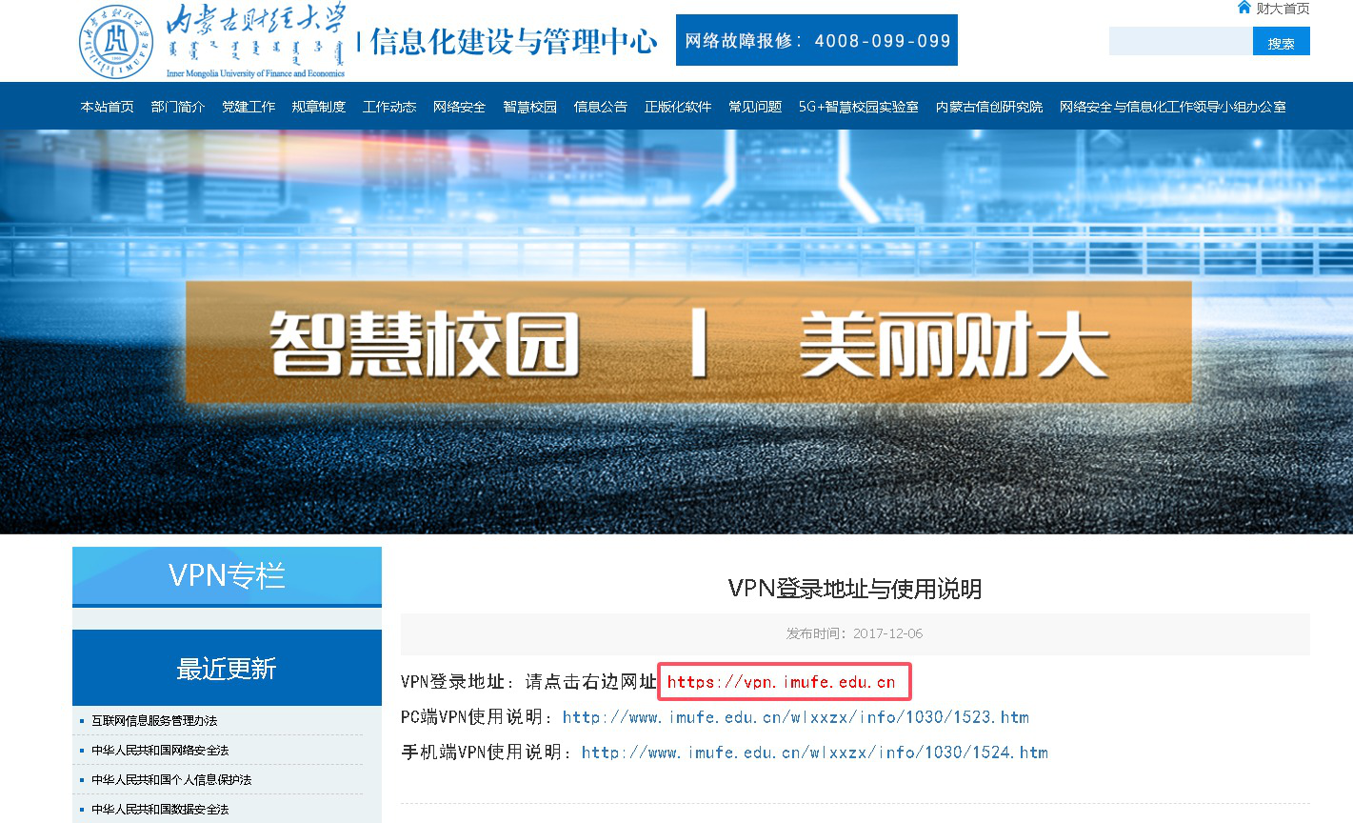
Task: Navigate to 网络安全 page
Action: point(459,107)
